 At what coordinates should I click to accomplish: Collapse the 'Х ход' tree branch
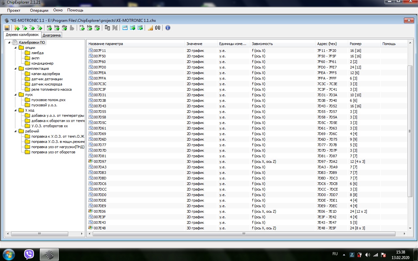coord(15,110)
